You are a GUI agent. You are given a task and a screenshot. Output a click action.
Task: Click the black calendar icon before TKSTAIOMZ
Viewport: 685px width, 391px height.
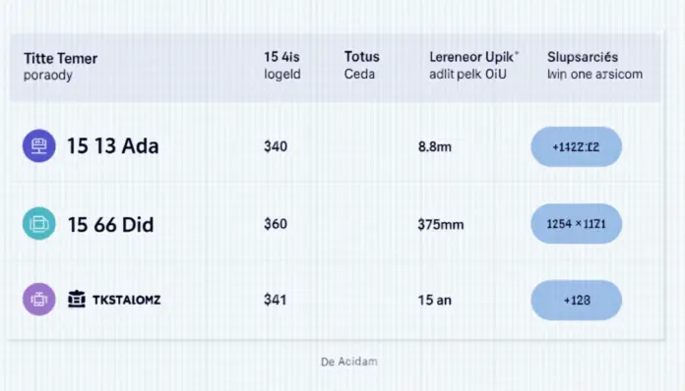click(x=77, y=300)
